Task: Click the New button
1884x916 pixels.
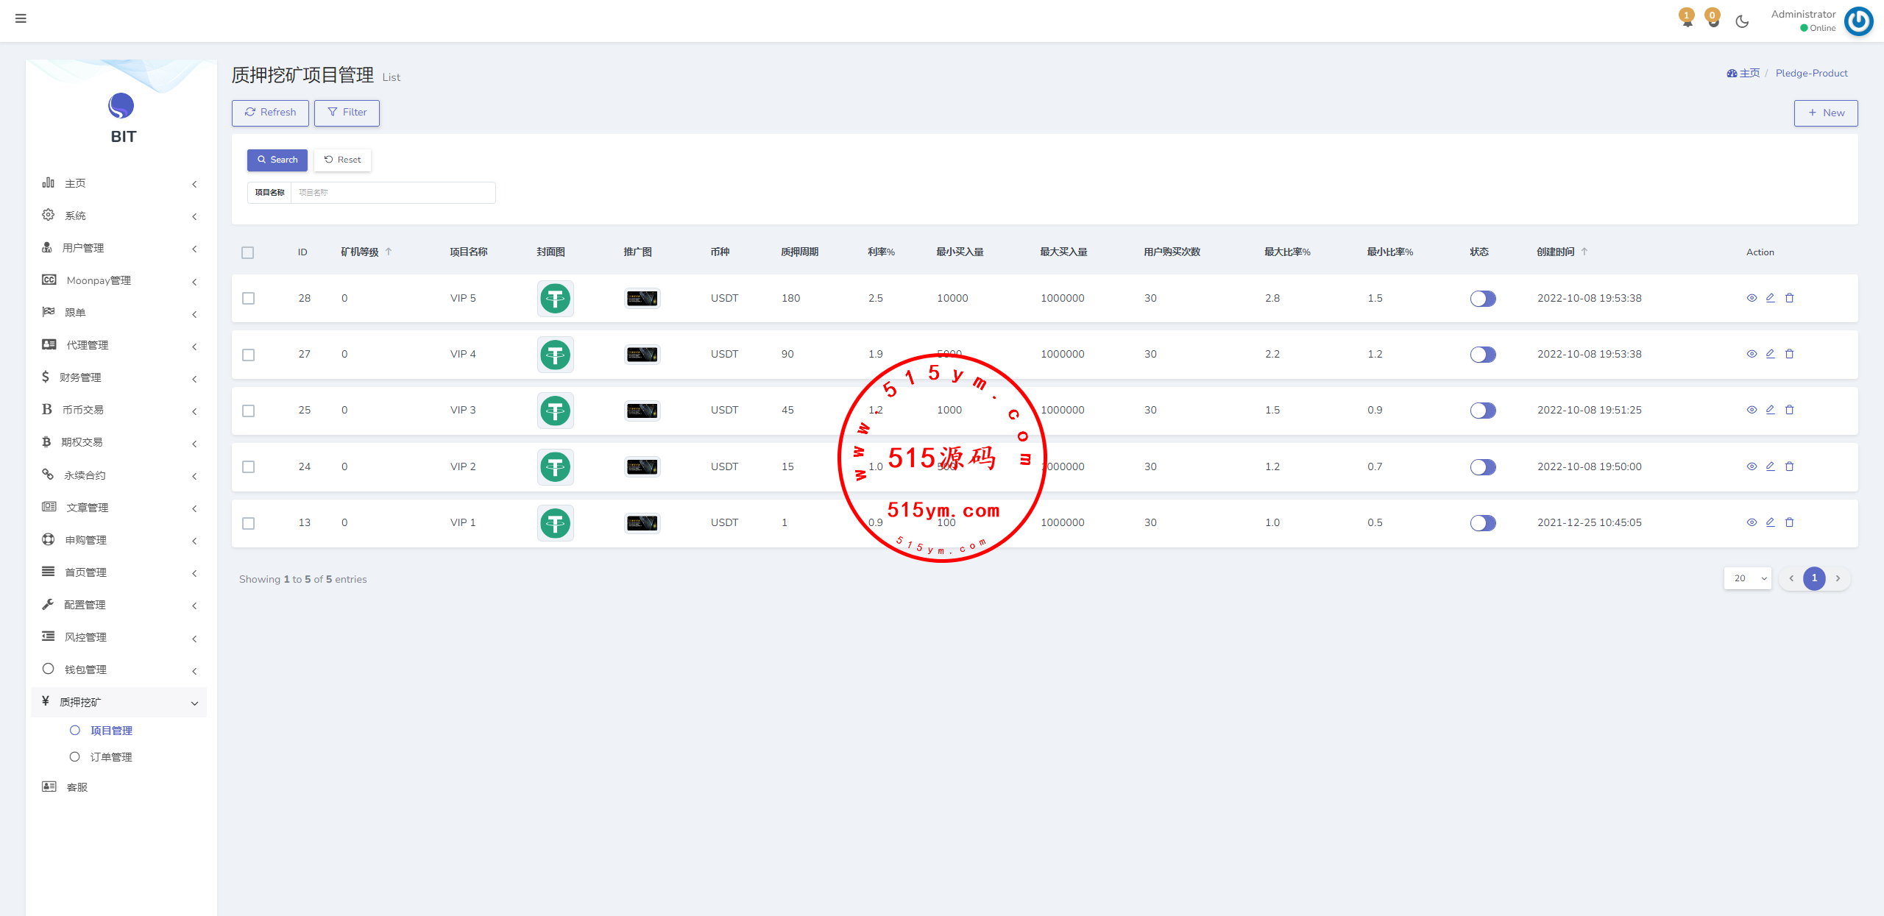Action: coord(1825,113)
